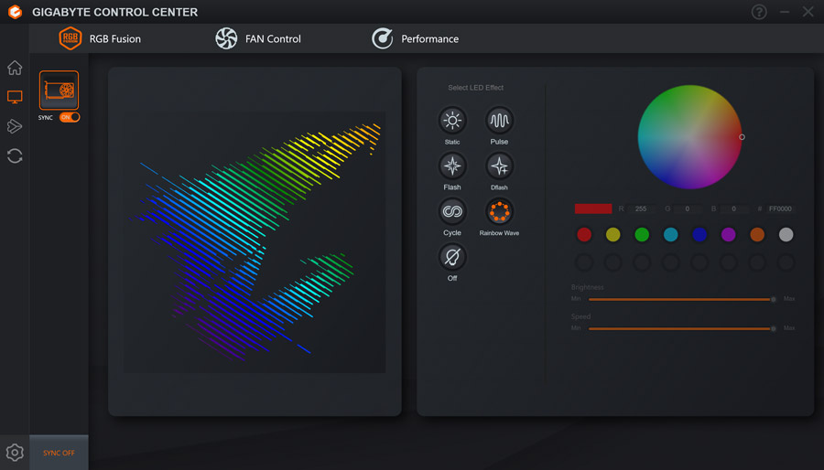Switch to FAN Control tab
This screenshot has width=824, height=470.
(258, 38)
